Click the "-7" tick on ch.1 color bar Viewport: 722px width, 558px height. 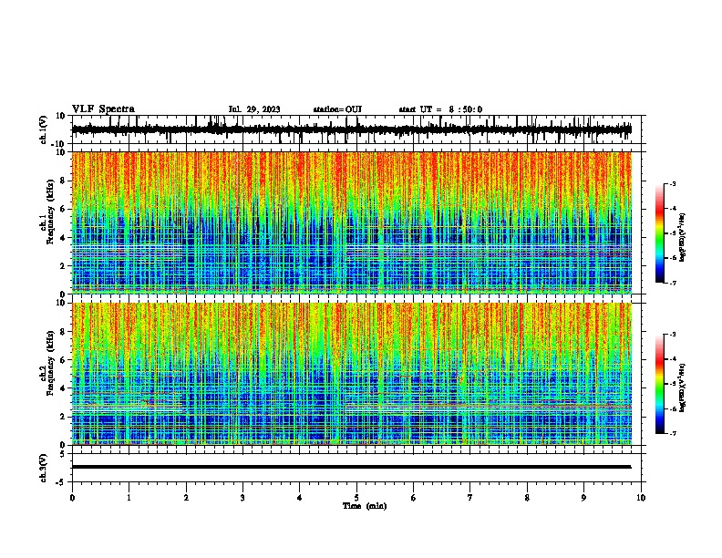coord(672,284)
